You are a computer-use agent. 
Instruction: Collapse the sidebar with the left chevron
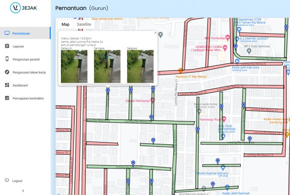tap(23, 190)
